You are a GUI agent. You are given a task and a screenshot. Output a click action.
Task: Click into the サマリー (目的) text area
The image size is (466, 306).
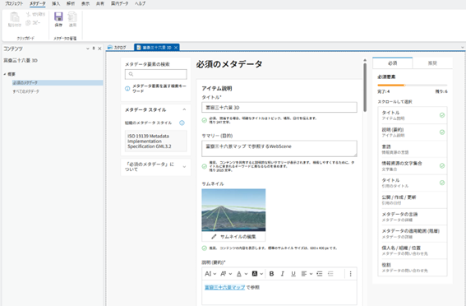279,148
